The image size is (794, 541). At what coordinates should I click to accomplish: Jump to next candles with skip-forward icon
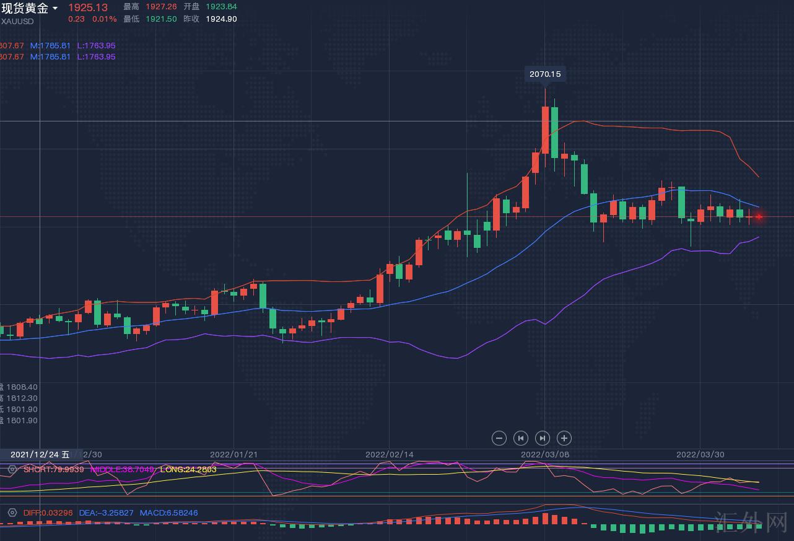pos(542,438)
